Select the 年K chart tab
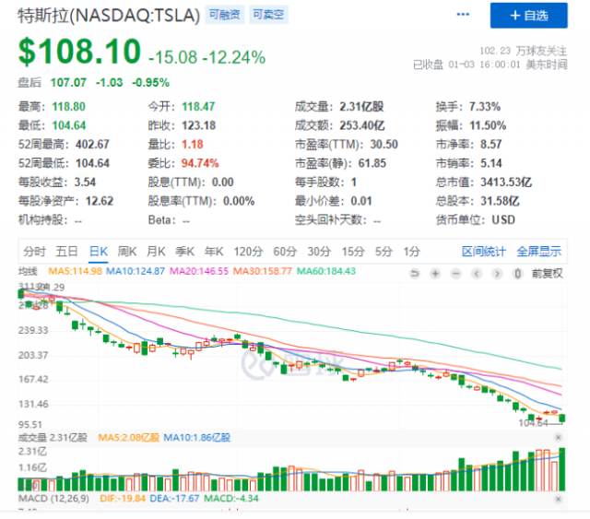This screenshot has width=590, height=519. tap(214, 251)
